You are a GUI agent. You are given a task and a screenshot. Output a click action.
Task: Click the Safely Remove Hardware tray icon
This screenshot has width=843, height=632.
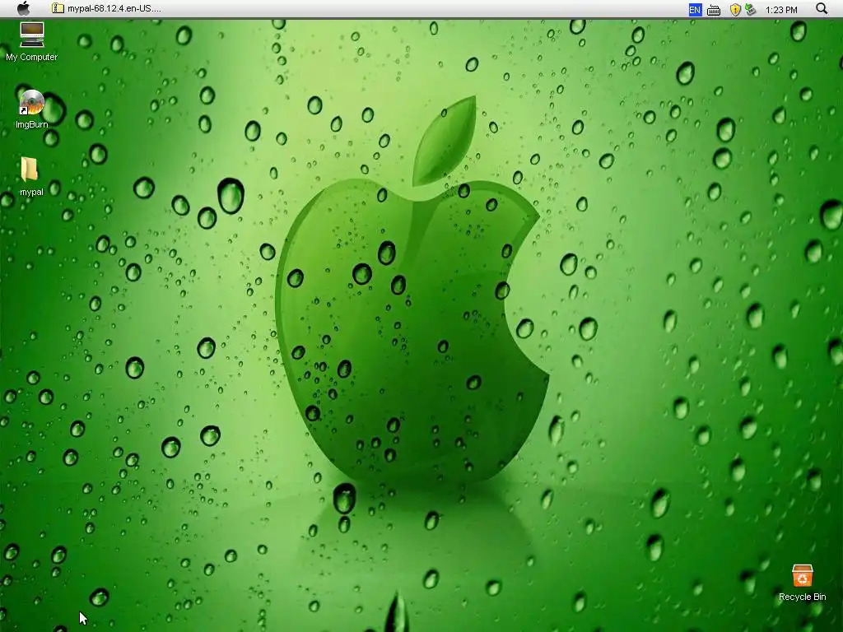click(x=751, y=10)
